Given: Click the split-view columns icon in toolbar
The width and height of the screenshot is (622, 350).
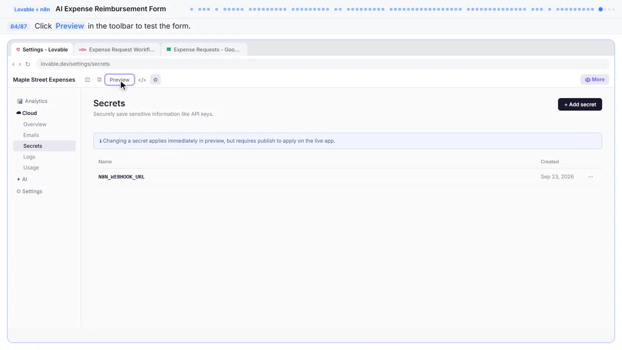Looking at the screenshot, I should (99, 80).
